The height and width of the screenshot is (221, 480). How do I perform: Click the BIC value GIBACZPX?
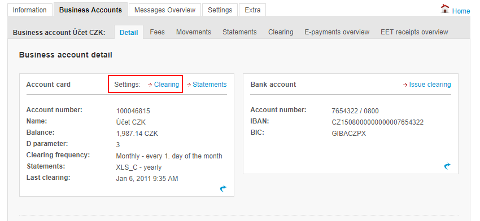pyautogui.click(x=348, y=134)
